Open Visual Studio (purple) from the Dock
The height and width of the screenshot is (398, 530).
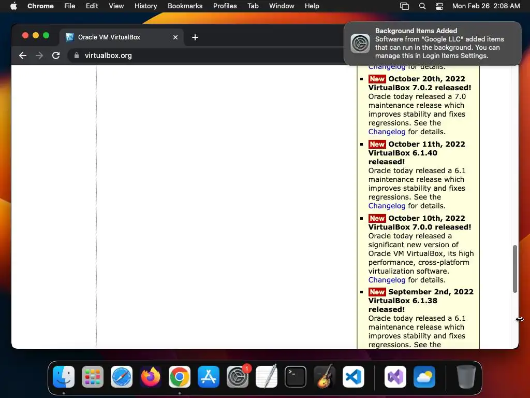point(395,376)
